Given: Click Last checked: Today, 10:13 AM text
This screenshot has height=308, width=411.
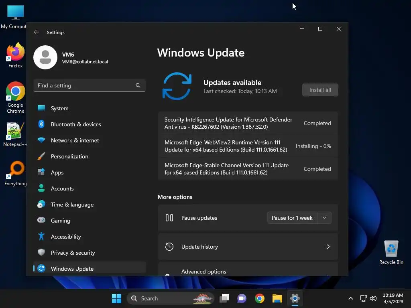Looking at the screenshot, I should point(240,91).
